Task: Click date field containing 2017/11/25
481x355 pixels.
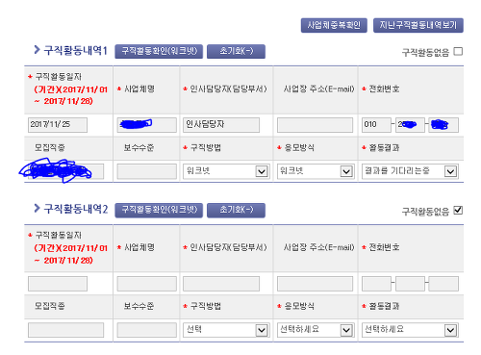Action: click(x=58, y=125)
